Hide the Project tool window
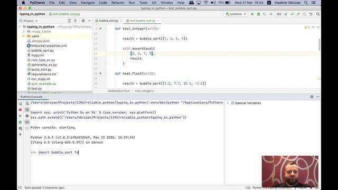Image resolution: width=338 pixels, height=190 pixels. (89, 21)
